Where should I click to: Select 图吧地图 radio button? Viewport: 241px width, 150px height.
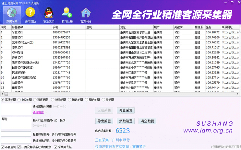click(86, 100)
